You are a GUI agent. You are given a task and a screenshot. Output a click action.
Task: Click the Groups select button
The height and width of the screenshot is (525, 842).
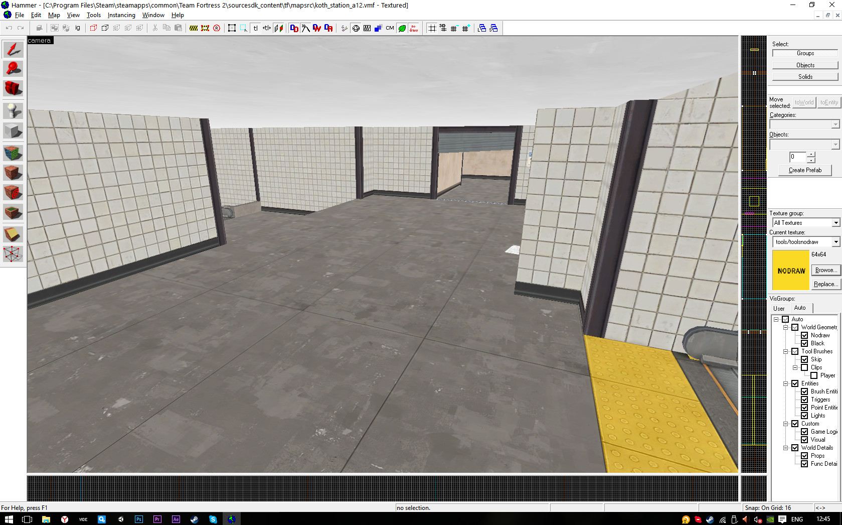pos(805,53)
